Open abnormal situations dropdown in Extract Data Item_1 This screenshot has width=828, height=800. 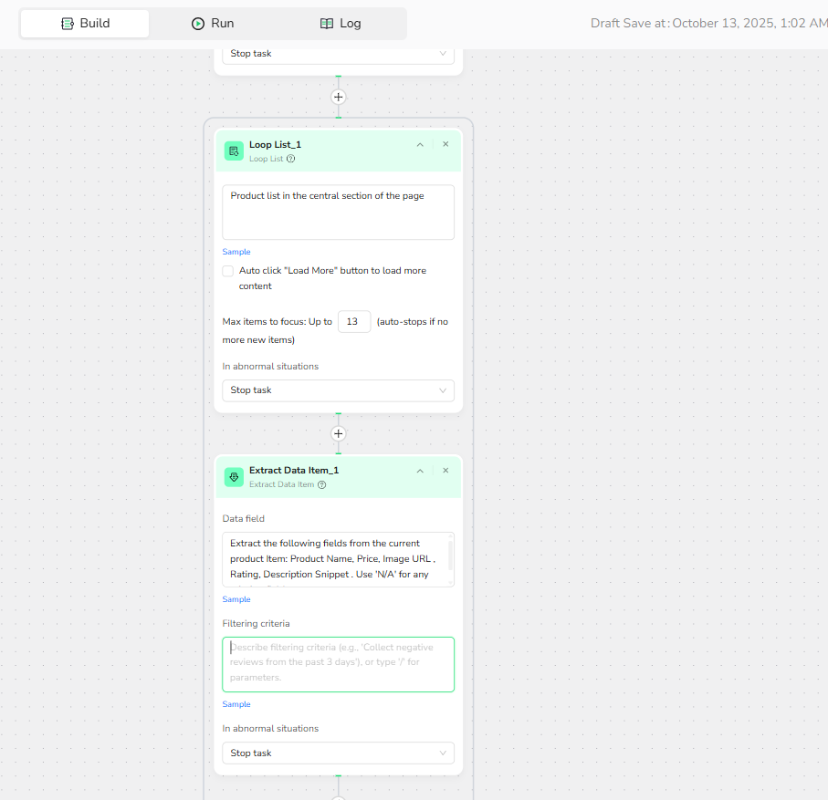[x=338, y=753]
